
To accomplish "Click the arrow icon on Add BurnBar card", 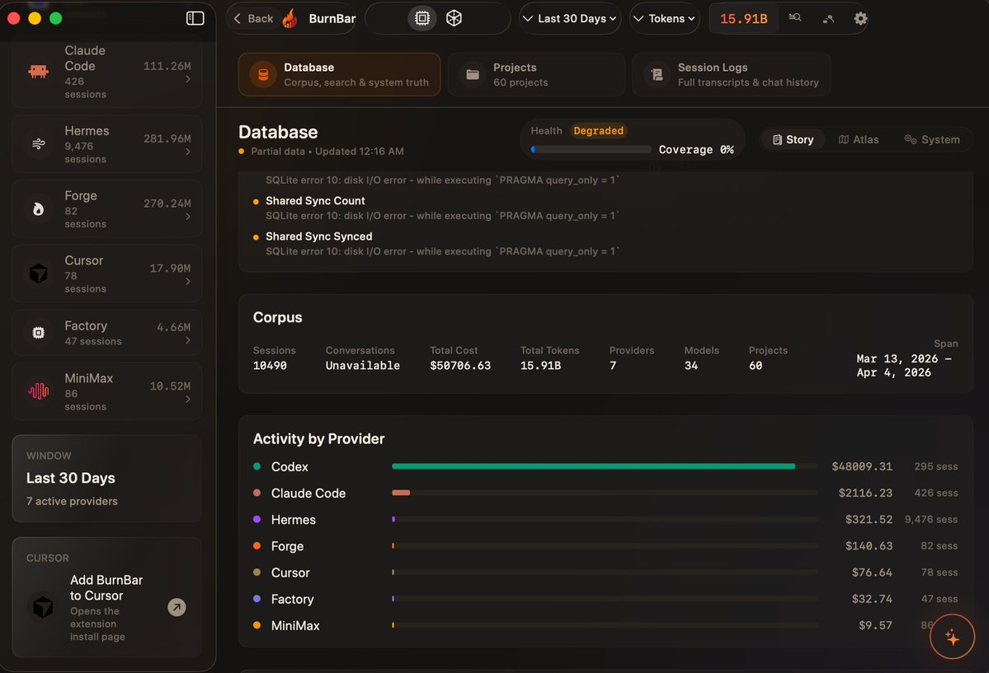I will tap(177, 607).
